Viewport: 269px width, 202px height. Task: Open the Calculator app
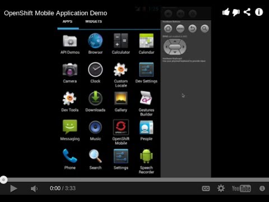click(121, 41)
